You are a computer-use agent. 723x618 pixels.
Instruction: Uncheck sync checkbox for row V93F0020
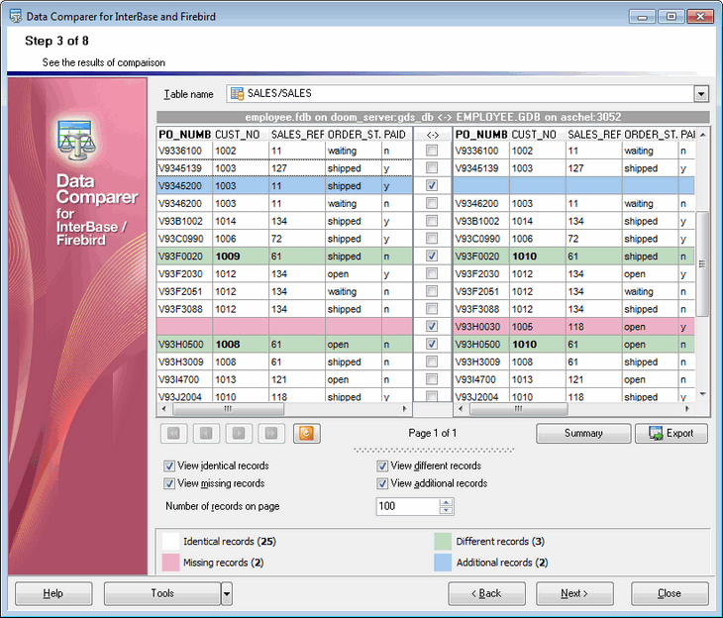click(x=432, y=256)
